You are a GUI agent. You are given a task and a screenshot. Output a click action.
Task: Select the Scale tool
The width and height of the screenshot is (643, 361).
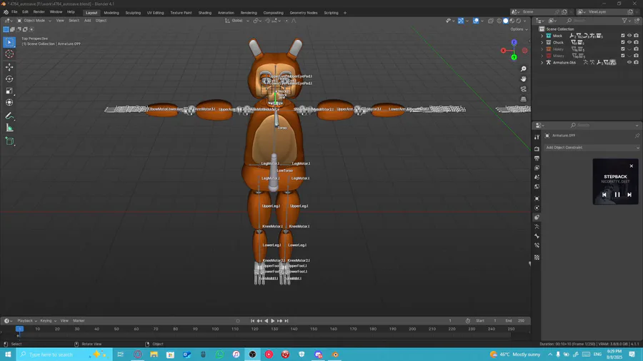pos(9,91)
